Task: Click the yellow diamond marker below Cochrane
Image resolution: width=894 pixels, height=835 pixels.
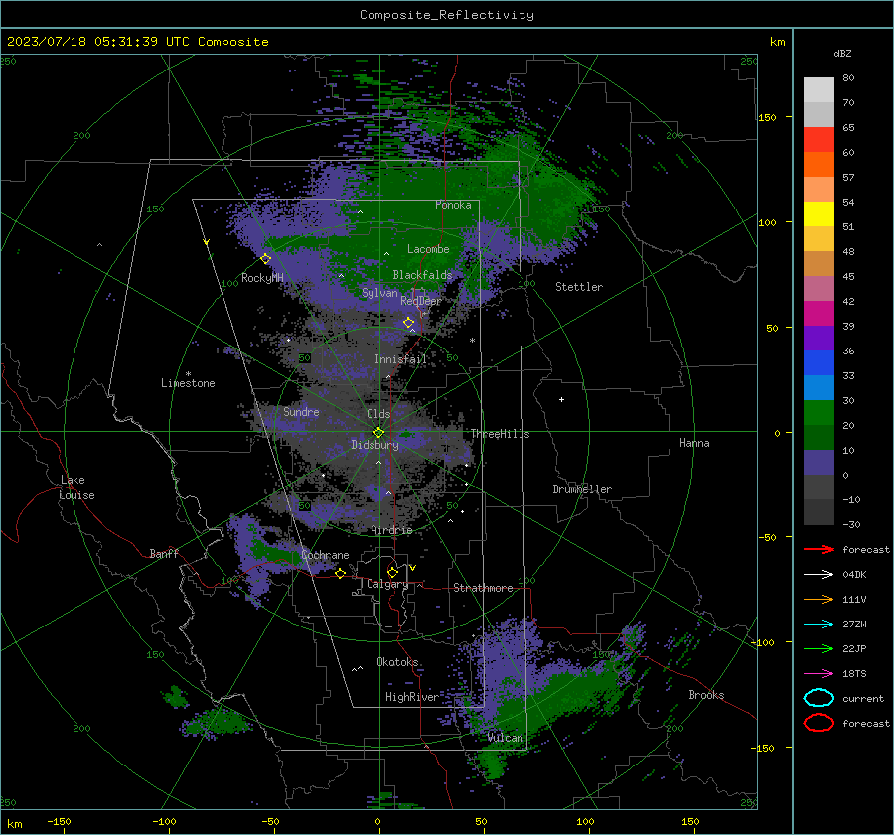Action: (341, 574)
